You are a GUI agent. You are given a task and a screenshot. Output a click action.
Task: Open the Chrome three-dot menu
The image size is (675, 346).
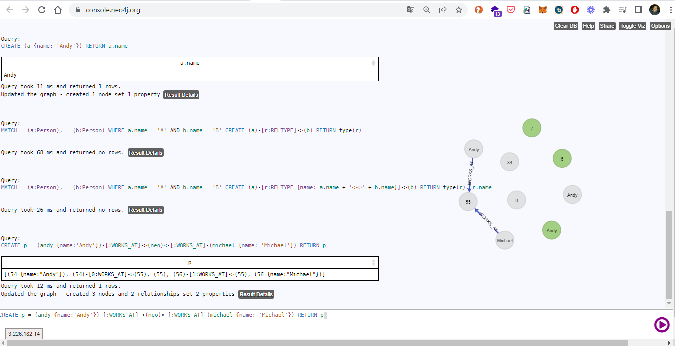670,10
